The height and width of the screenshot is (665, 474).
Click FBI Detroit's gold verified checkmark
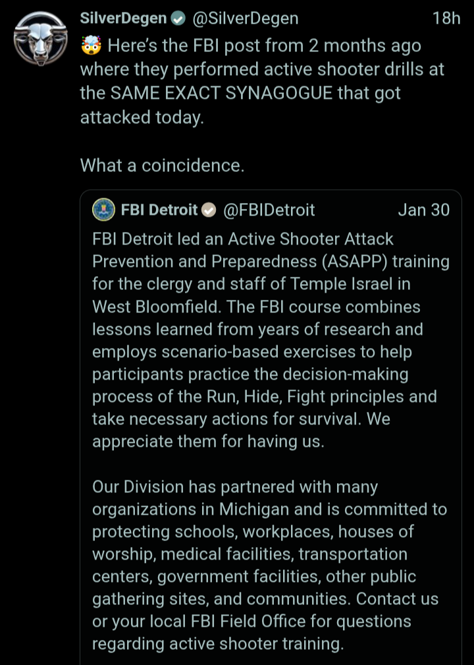click(x=209, y=210)
